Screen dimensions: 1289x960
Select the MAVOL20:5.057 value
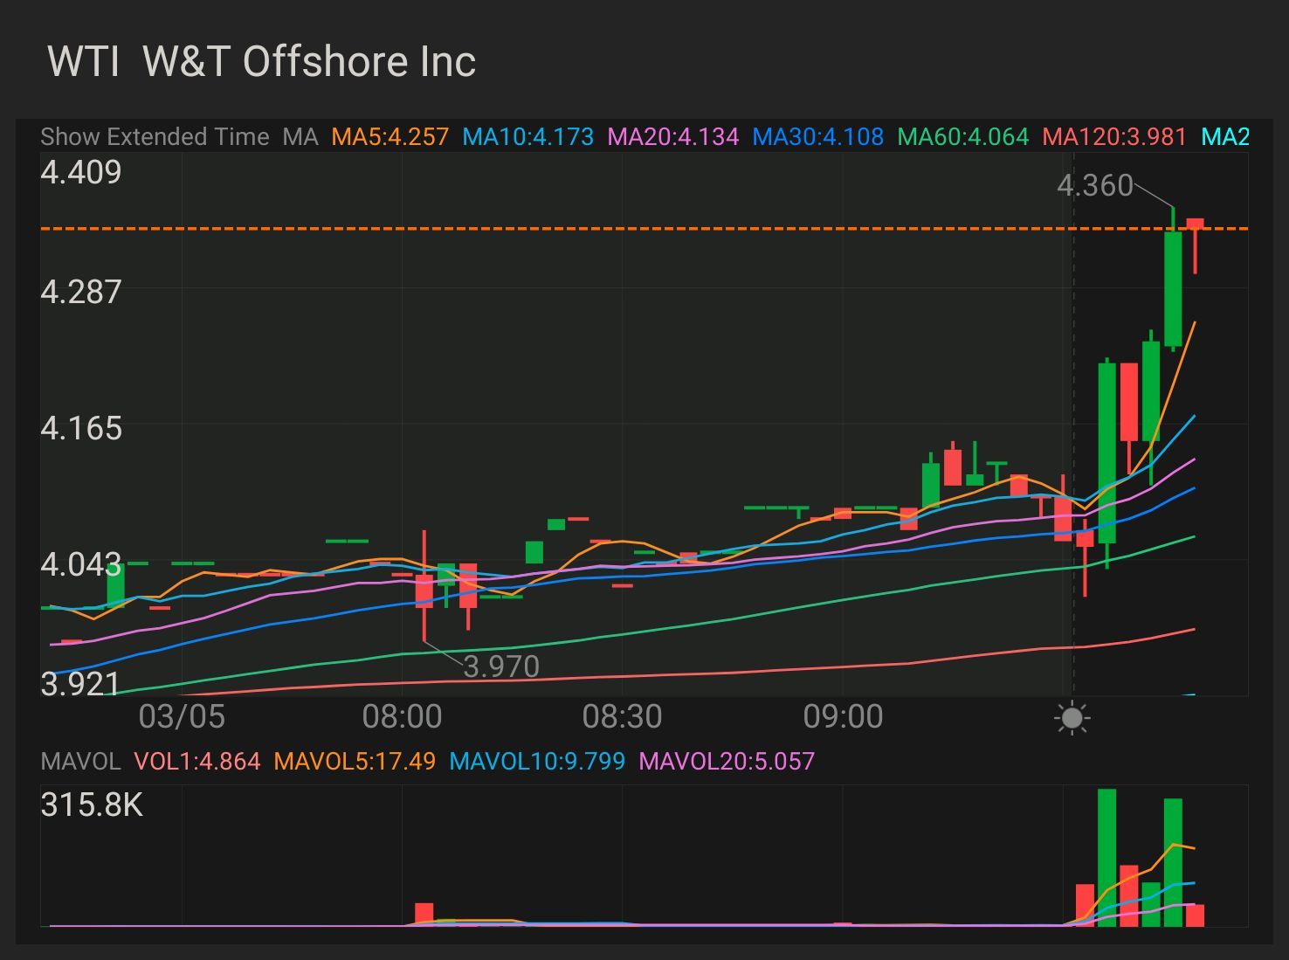point(727,761)
